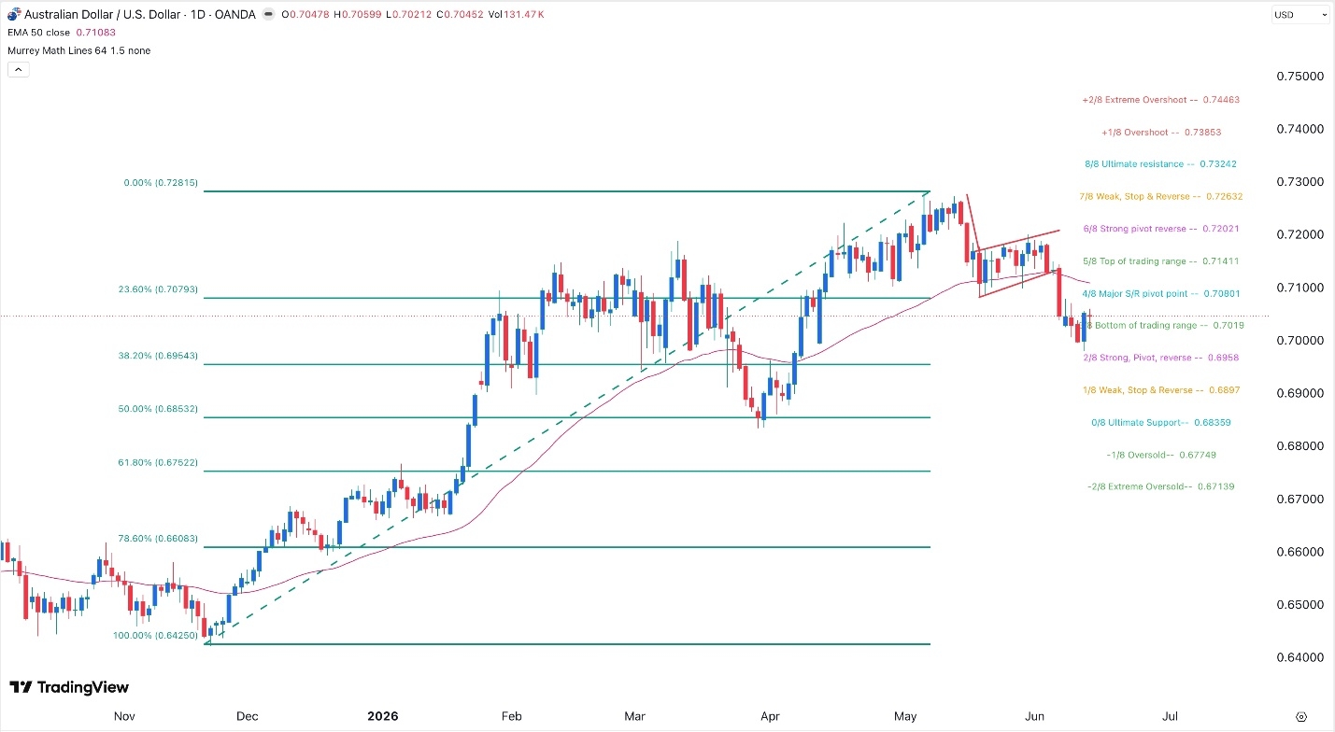Open the USD currency dropdown
The image size is (1335, 732).
(1299, 15)
